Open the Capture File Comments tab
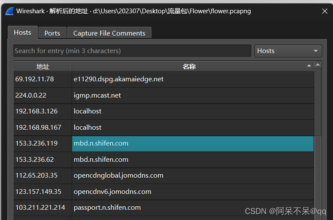 pyautogui.click(x=109, y=33)
